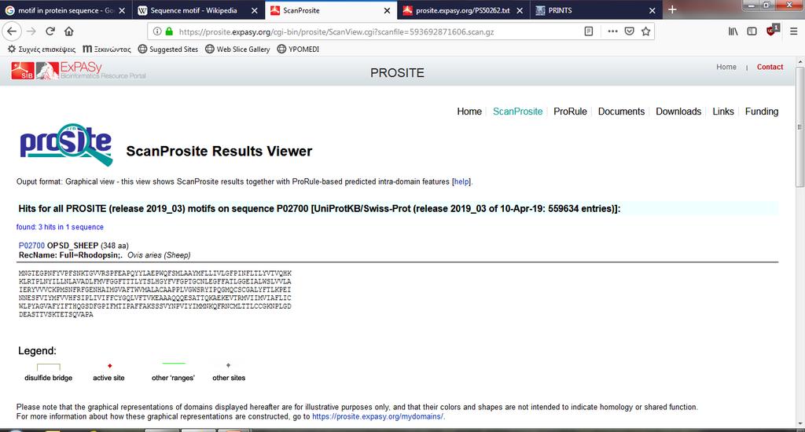805x432 pixels.
Task: Switch to the PS50262.txt tab
Action: (462, 10)
